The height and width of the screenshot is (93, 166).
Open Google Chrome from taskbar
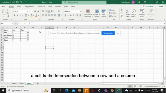(112, 90)
